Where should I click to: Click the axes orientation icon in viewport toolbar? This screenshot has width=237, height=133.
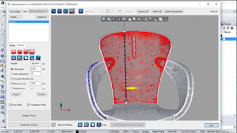[x=166, y=19]
